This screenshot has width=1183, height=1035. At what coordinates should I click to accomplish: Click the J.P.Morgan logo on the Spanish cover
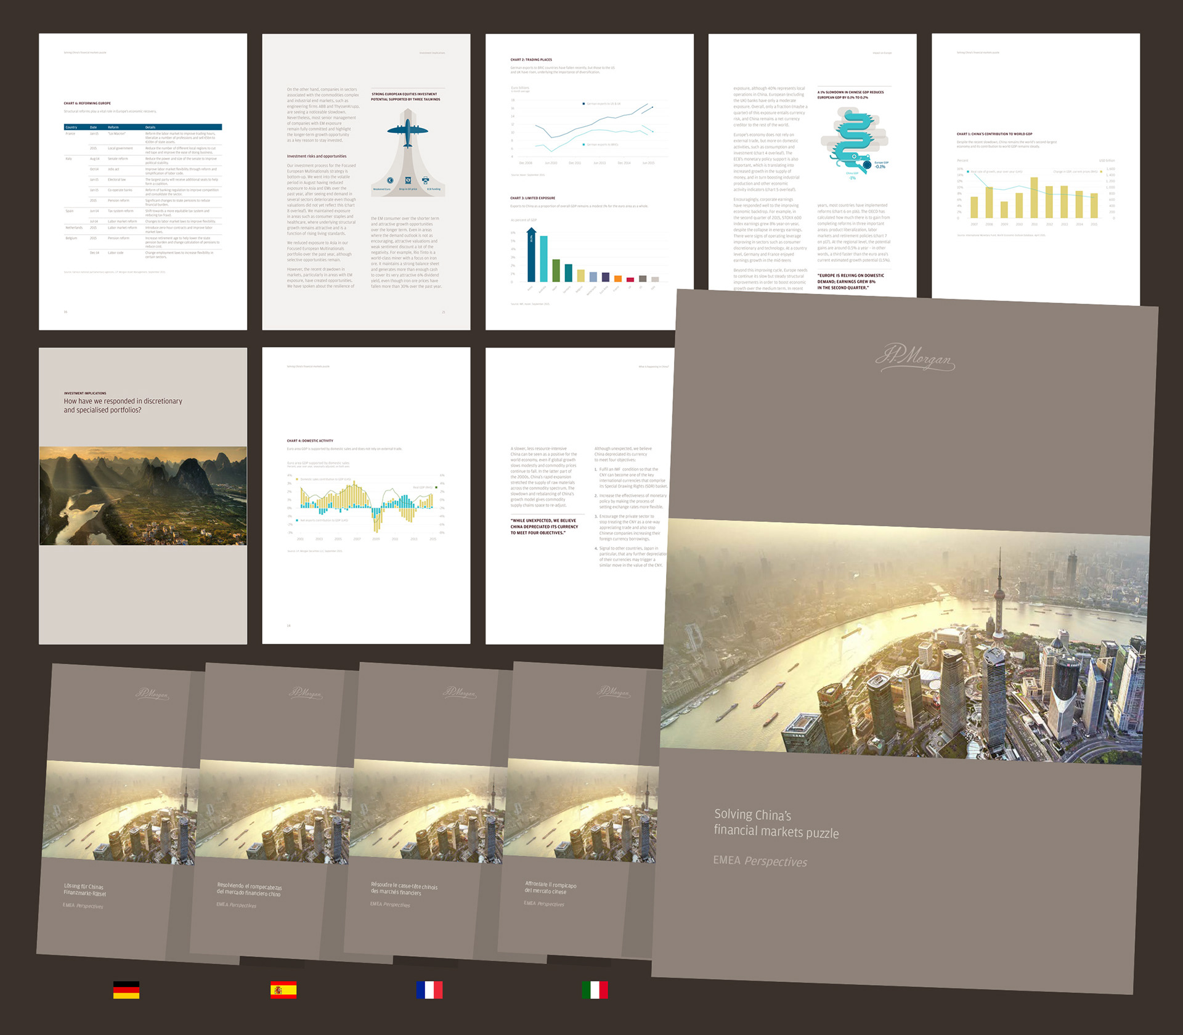[x=306, y=693]
